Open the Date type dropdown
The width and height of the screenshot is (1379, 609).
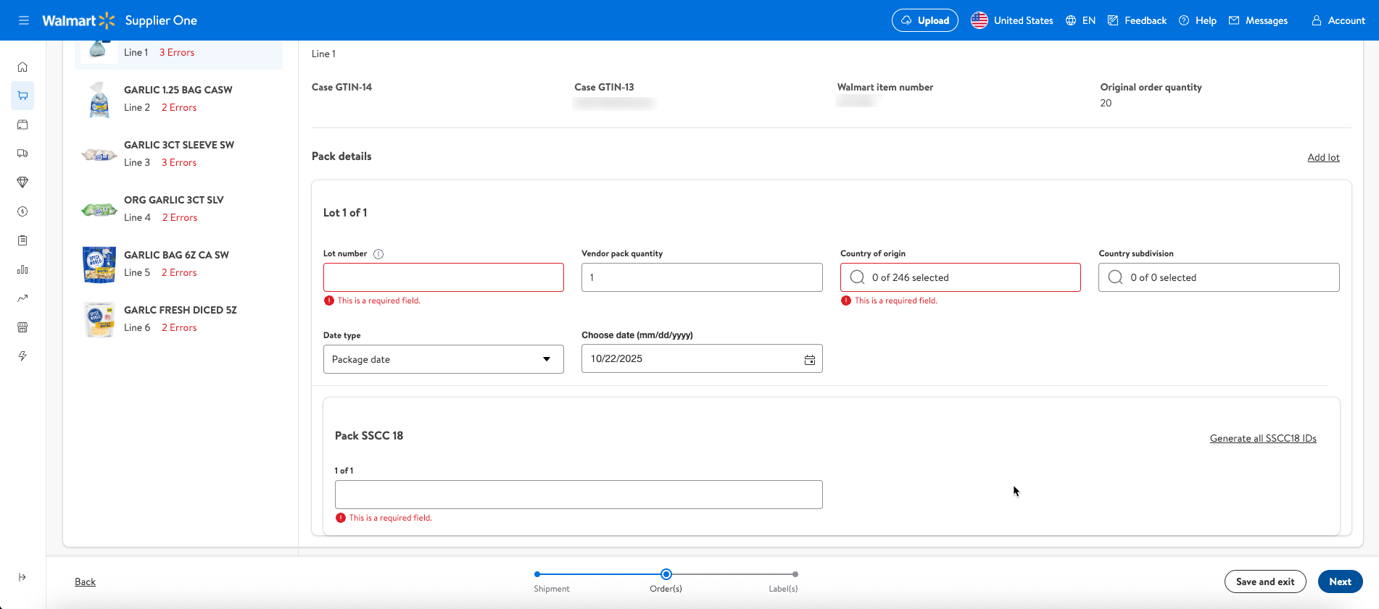click(x=443, y=359)
